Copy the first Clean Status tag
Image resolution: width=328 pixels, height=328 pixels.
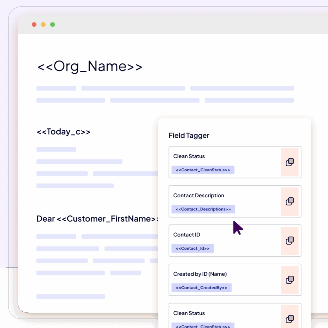point(290,162)
